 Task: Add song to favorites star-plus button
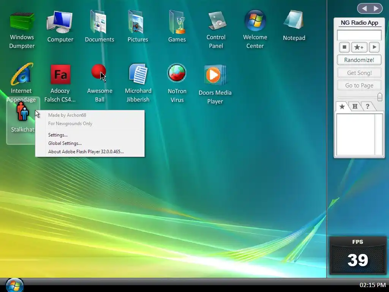[359, 47]
